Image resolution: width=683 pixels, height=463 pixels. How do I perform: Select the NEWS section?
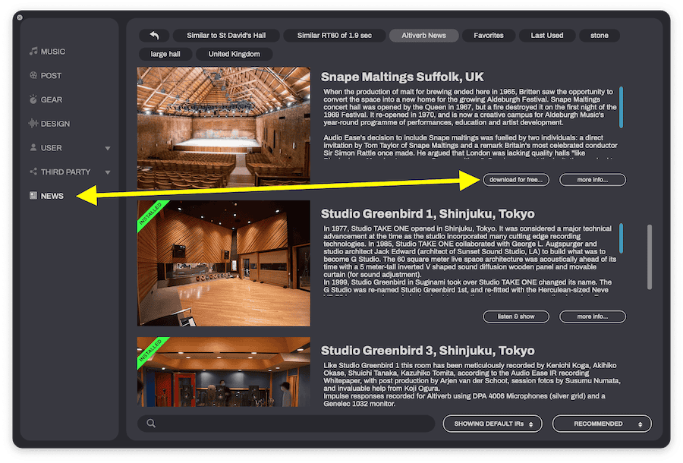[52, 196]
